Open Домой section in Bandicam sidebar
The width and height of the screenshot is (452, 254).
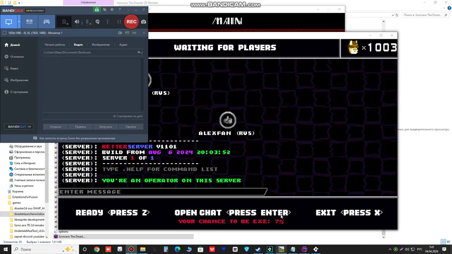click(x=12, y=45)
